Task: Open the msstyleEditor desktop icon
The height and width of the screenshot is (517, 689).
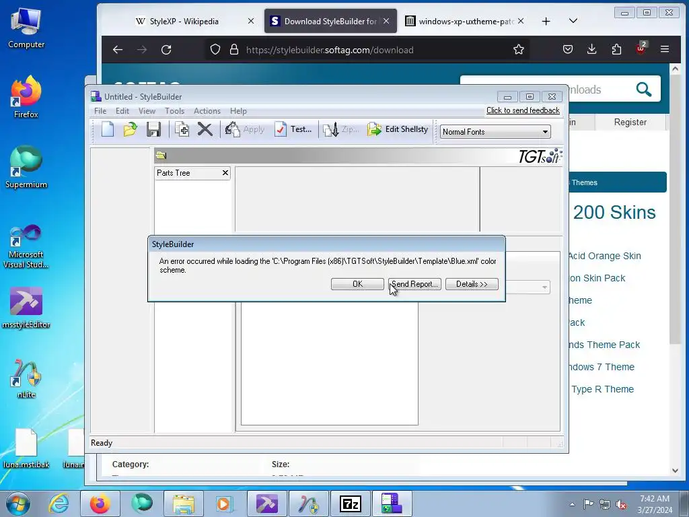Action: point(26,308)
